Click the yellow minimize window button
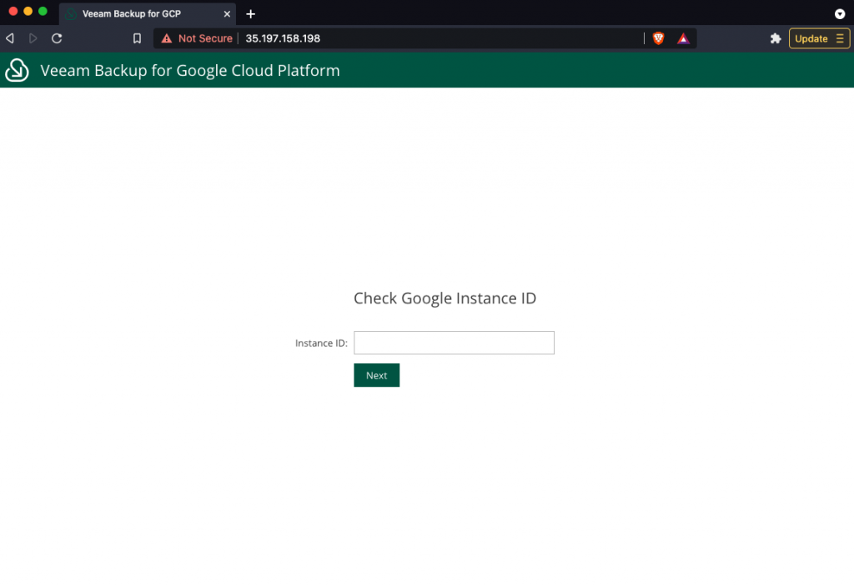This screenshot has height=586, width=854. click(x=28, y=11)
